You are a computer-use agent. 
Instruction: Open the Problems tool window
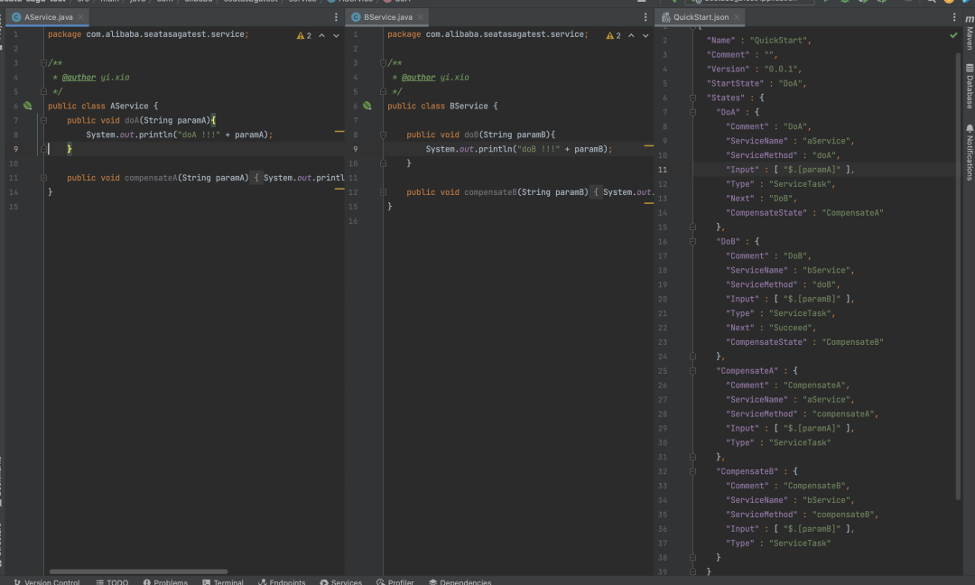164,581
